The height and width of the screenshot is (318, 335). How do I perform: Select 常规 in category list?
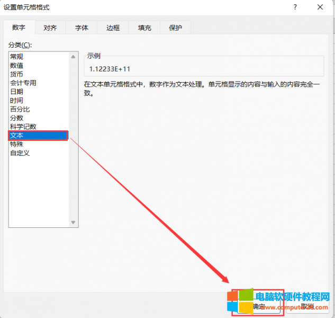click(39, 57)
